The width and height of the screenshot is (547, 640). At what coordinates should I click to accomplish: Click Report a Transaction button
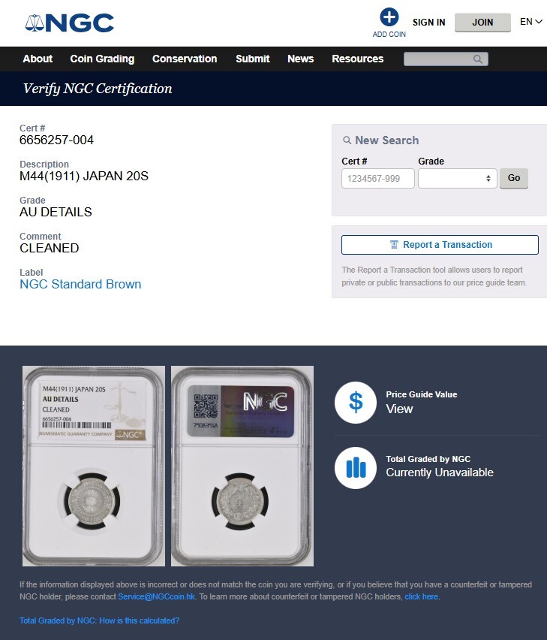440,245
